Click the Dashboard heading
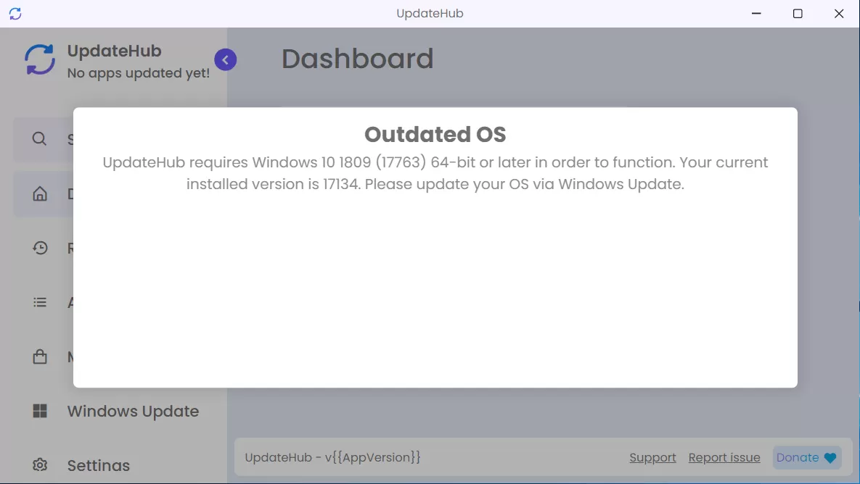Image resolution: width=860 pixels, height=484 pixels. [358, 59]
